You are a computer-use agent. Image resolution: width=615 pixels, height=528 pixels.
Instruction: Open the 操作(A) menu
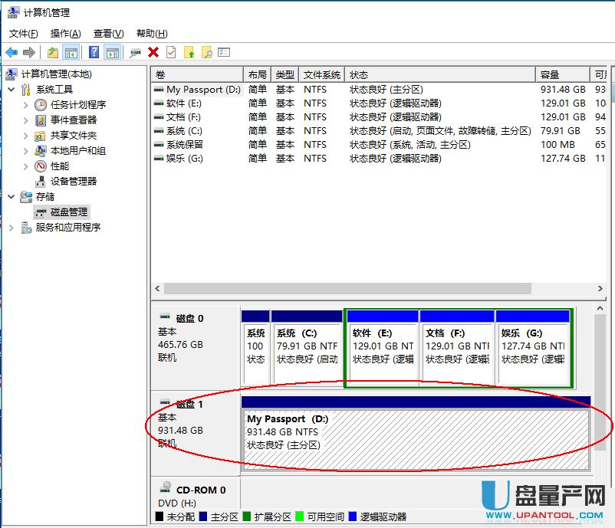(x=65, y=33)
